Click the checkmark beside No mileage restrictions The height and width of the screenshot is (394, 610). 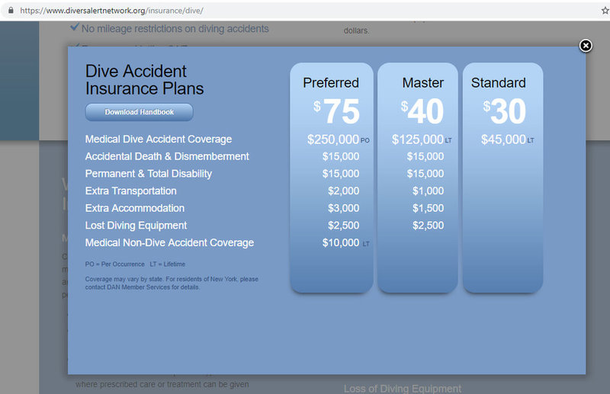(75, 27)
